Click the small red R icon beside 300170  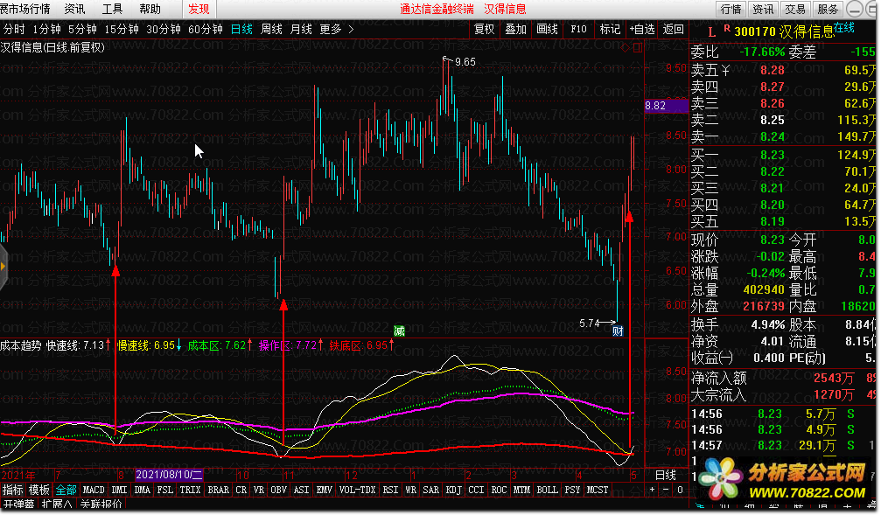pyautogui.click(x=727, y=27)
